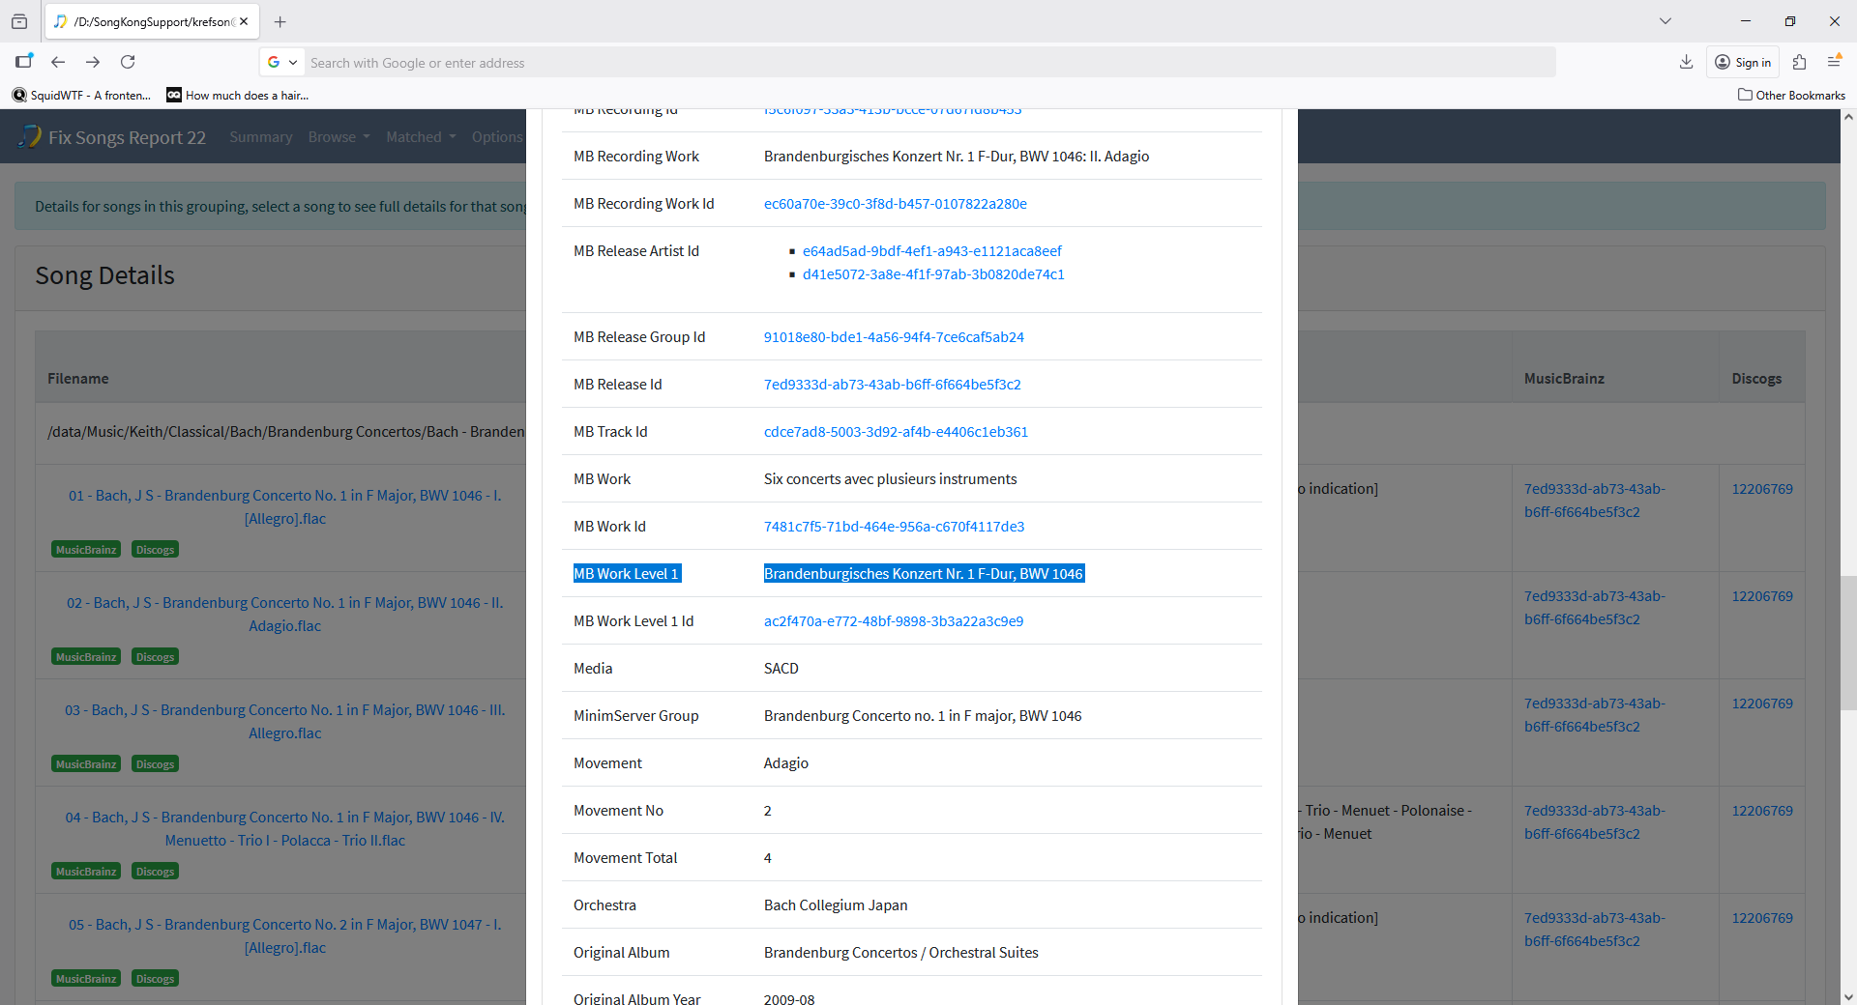Open the extensions puzzle icon
The image size is (1857, 1005).
[1799, 62]
